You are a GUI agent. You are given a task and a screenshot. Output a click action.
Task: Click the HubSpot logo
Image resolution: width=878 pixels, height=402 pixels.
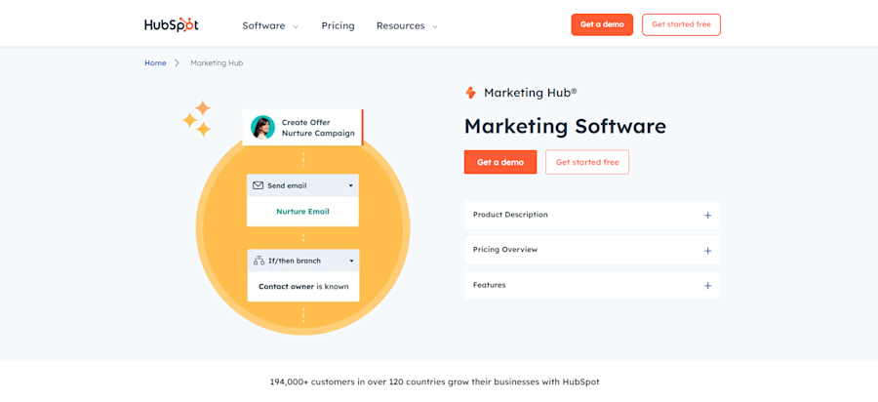[x=172, y=25]
